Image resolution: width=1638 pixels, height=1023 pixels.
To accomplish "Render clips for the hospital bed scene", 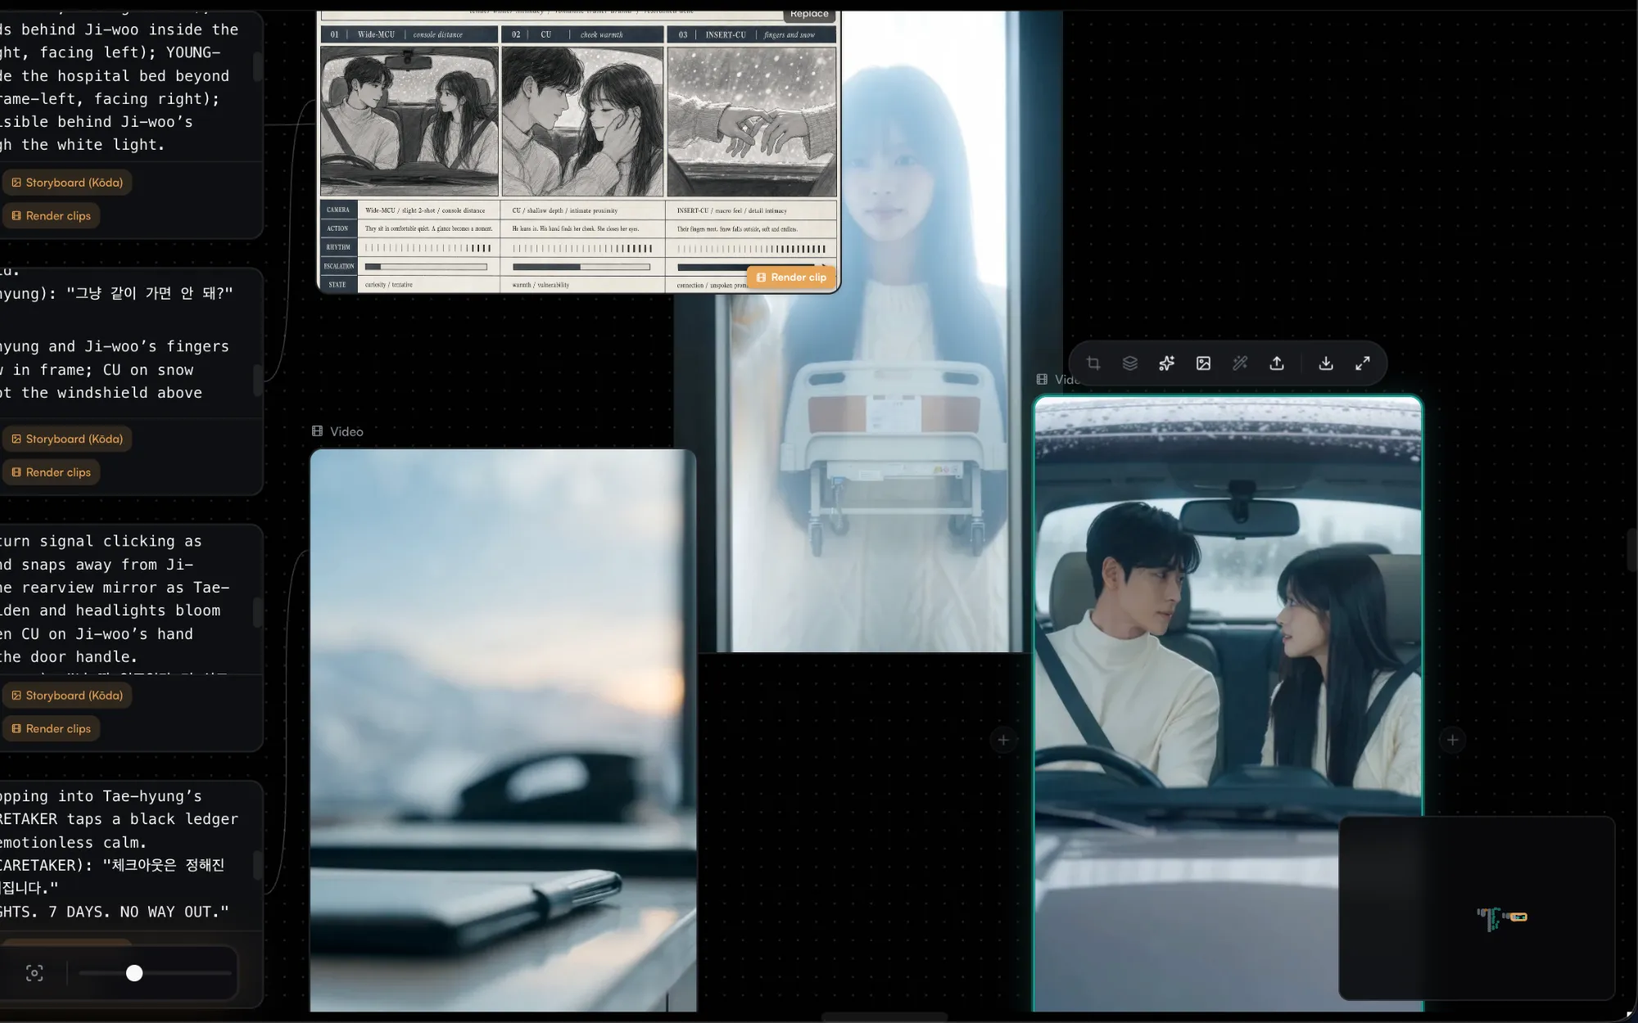I will [x=51, y=216].
